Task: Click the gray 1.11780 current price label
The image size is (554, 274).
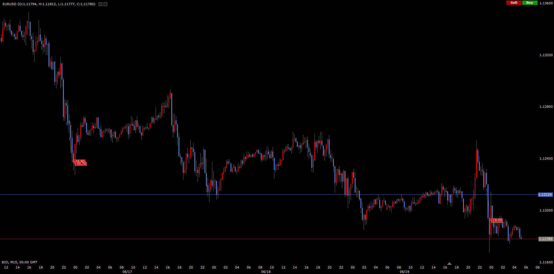Action: (545, 239)
